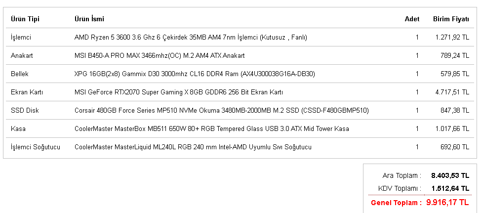Click the CoolerMaster MasterLiquid ML240L cooler name
Viewport: 481px width, 213px height.
(193, 147)
